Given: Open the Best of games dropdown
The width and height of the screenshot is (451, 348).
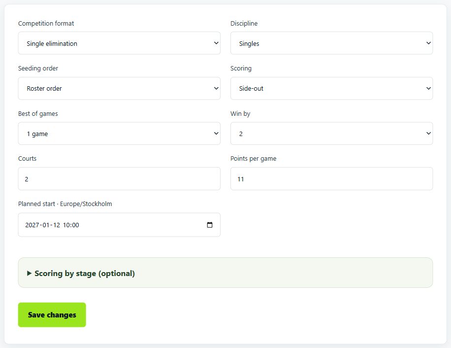Looking at the screenshot, I should (x=119, y=134).
